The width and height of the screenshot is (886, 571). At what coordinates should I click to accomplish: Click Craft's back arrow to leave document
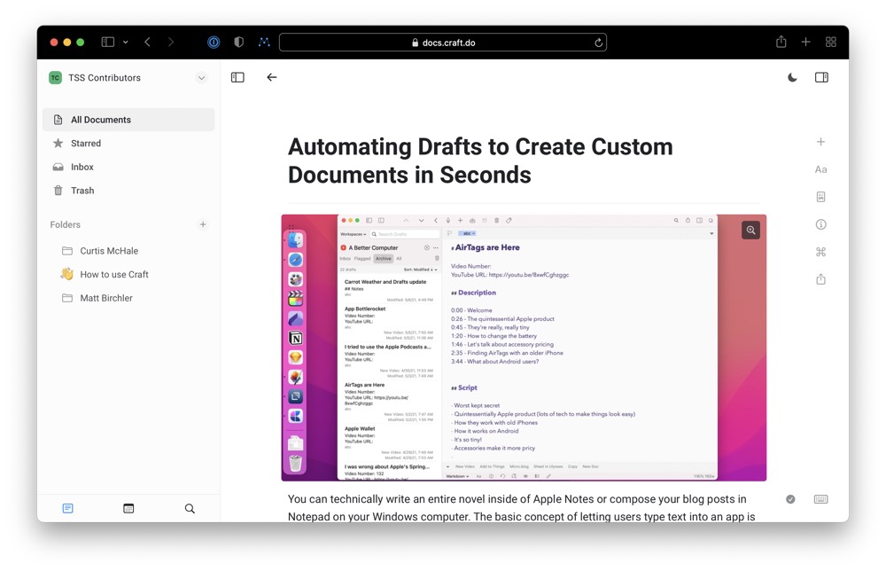click(x=272, y=77)
